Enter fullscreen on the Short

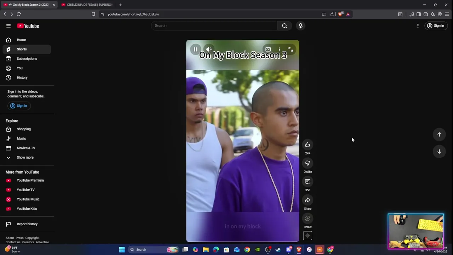(x=291, y=50)
